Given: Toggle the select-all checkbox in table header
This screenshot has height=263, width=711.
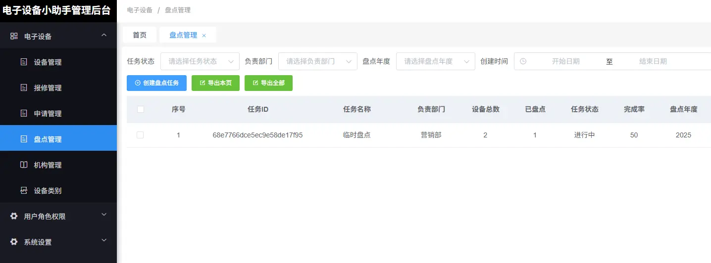Looking at the screenshot, I should click(x=140, y=109).
